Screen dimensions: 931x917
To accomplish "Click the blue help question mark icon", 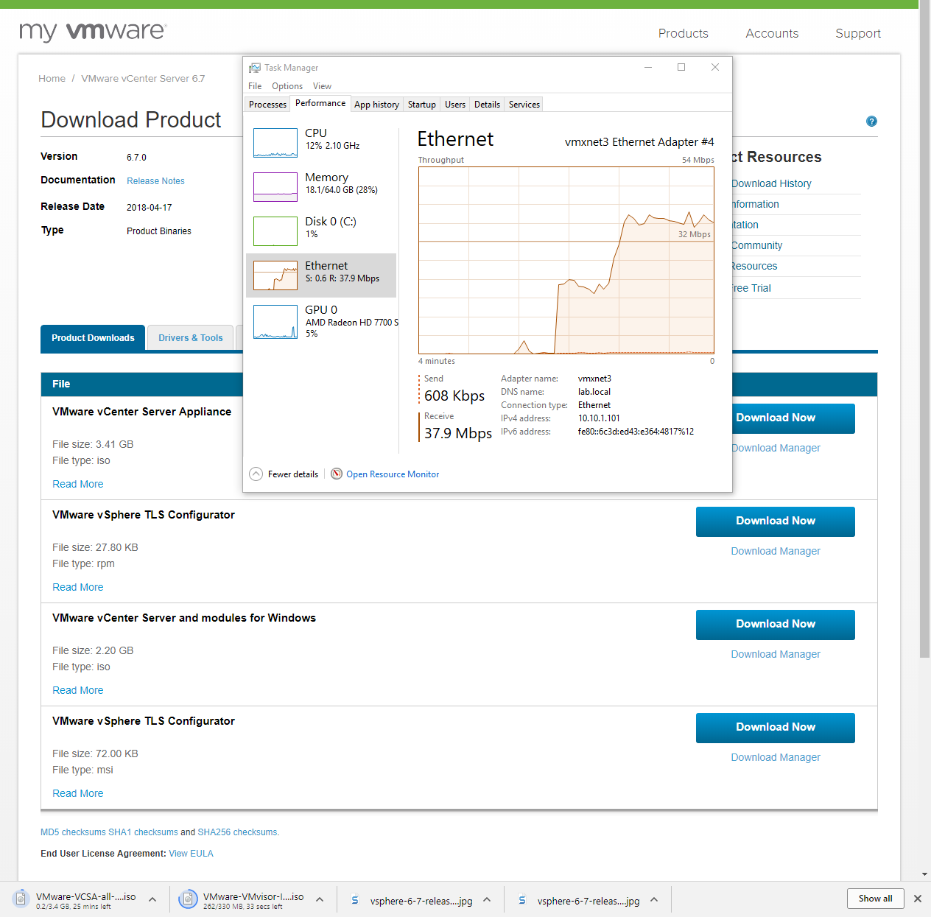I will (871, 122).
